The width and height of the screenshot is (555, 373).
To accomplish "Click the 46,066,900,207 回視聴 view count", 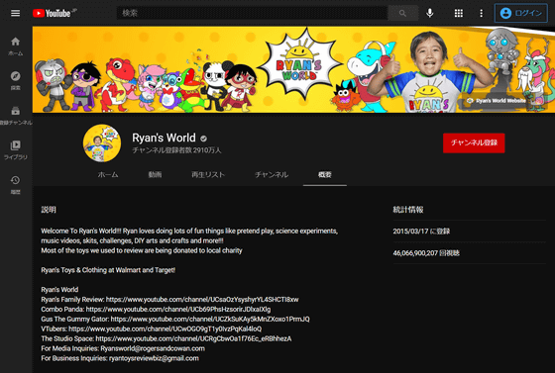I will tap(426, 253).
